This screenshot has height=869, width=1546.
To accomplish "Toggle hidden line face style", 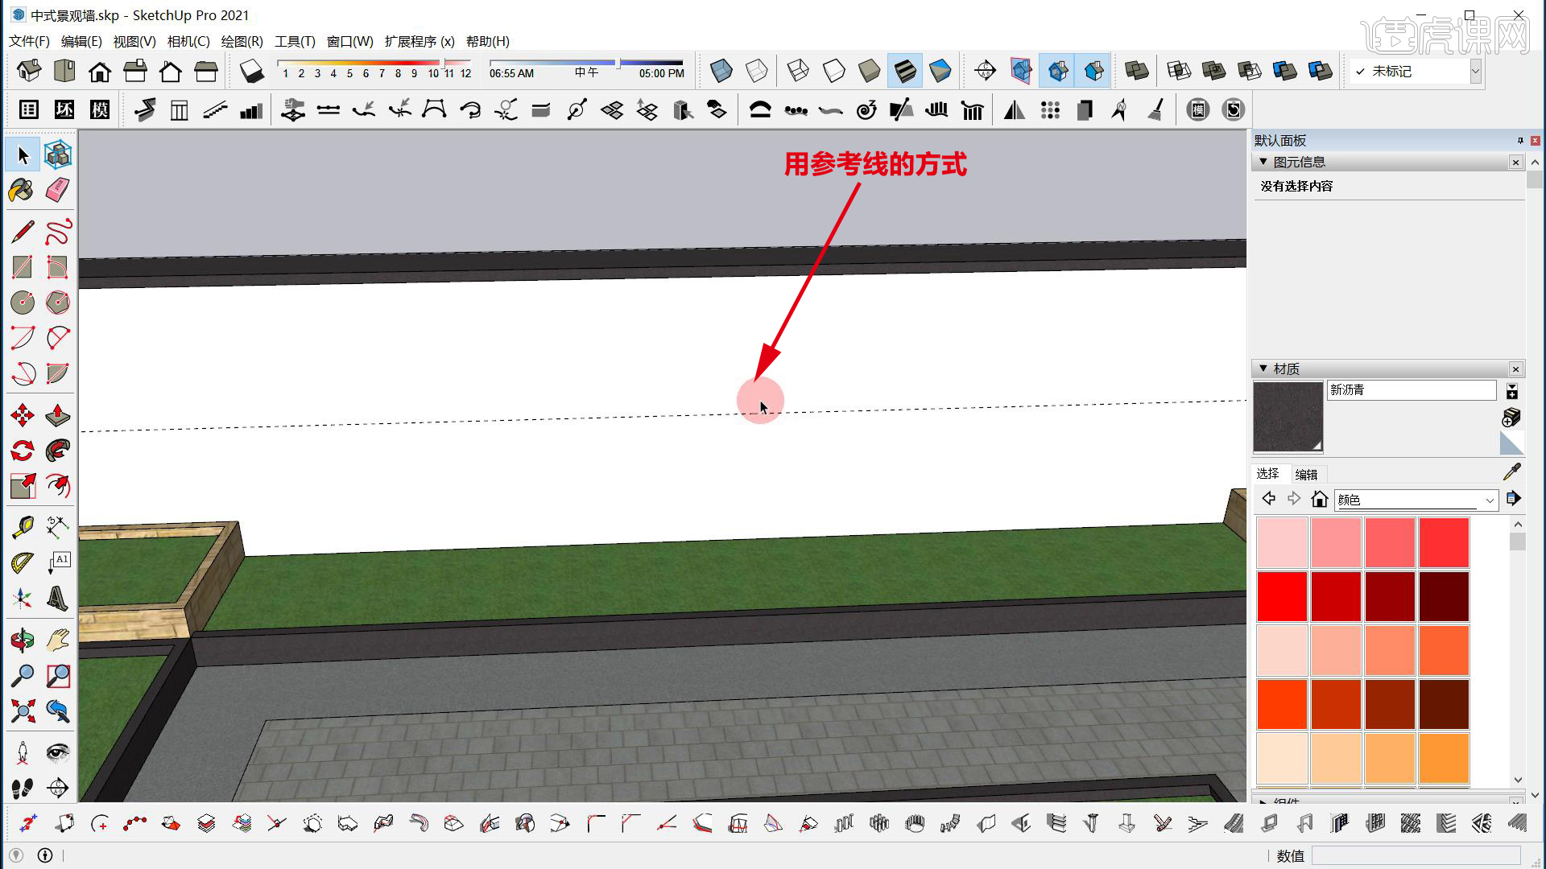I will pos(834,71).
